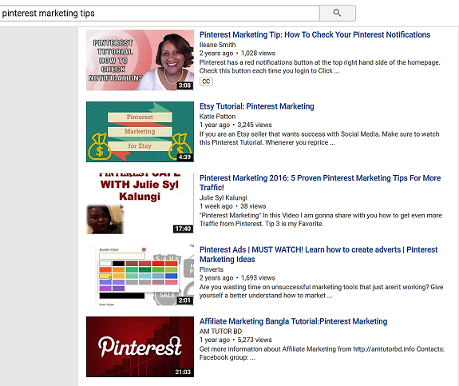Click description starting 'Are you wasting time'
The height and width of the screenshot is (386, 459).
point(322,292)
